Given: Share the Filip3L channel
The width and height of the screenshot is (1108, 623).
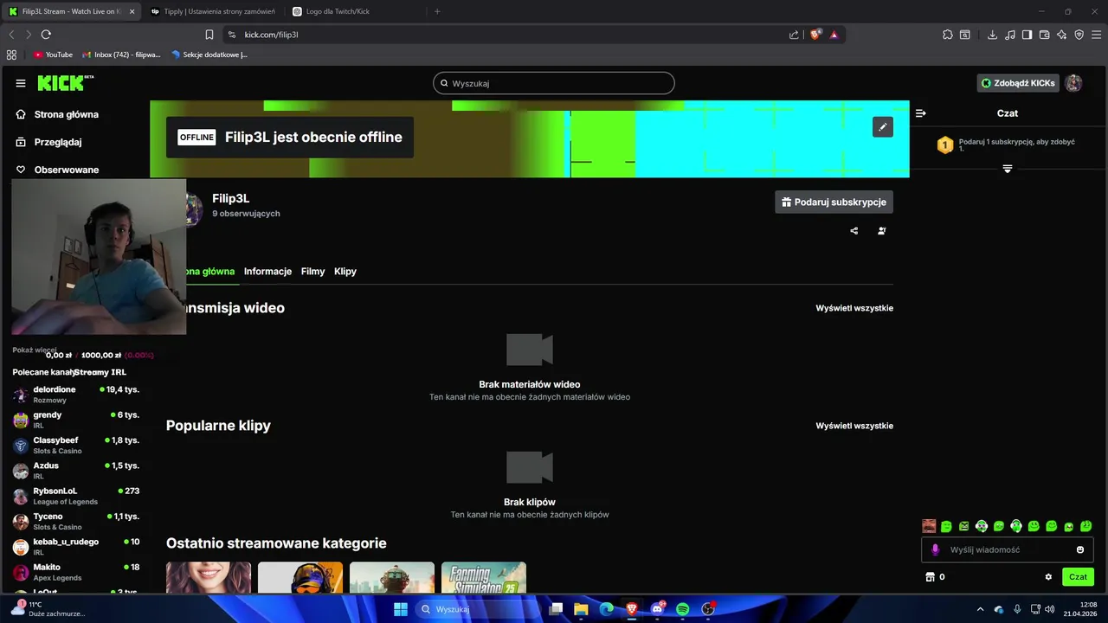Looking at the screenshot, I should coord(854,231).
